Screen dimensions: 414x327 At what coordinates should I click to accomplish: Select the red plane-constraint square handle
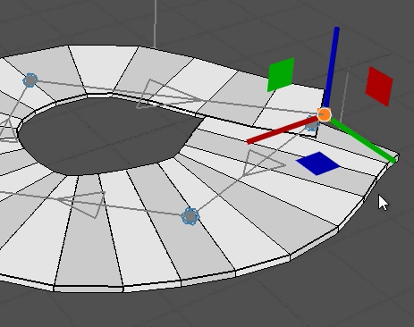(x=379, y=87)
